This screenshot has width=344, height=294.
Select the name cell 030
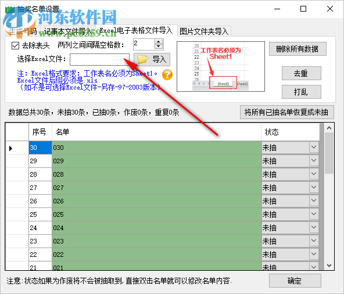[x=156, y=148]
